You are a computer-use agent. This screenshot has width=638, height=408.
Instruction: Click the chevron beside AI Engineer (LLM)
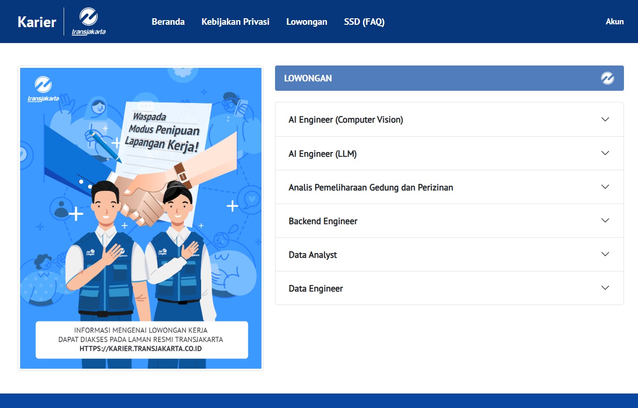click(605, 153)
